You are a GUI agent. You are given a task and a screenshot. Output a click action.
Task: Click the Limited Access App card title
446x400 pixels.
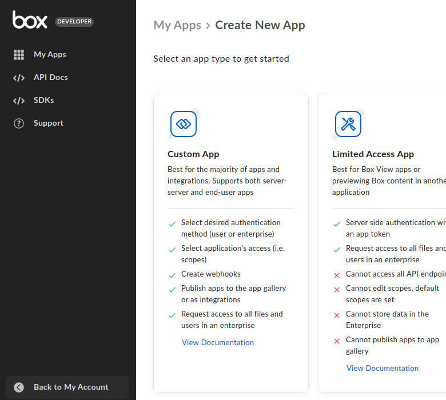pos(373,154)
